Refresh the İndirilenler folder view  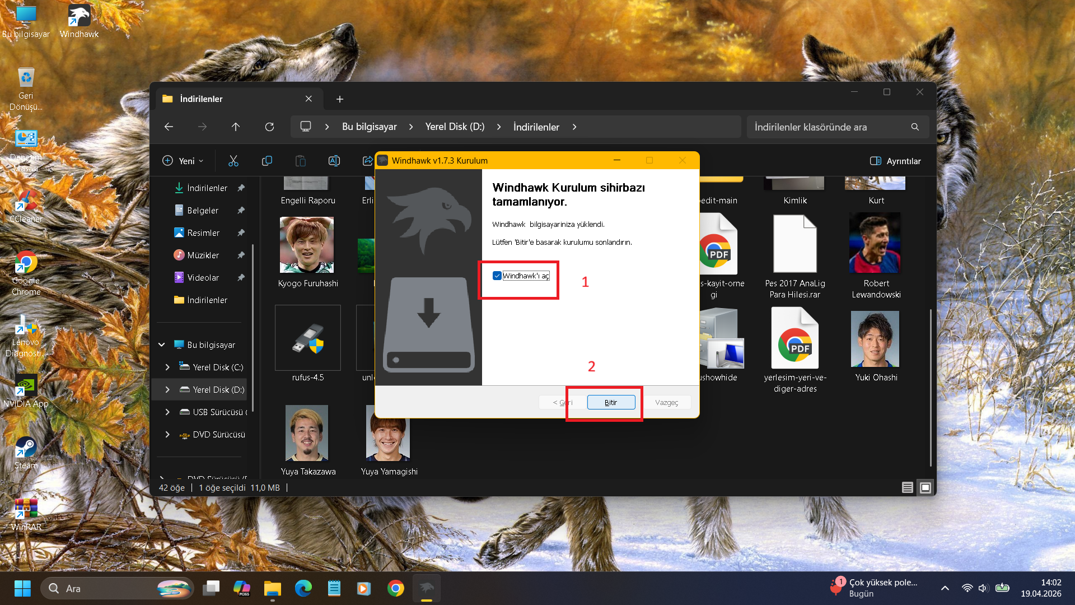[x=269, y=127]
